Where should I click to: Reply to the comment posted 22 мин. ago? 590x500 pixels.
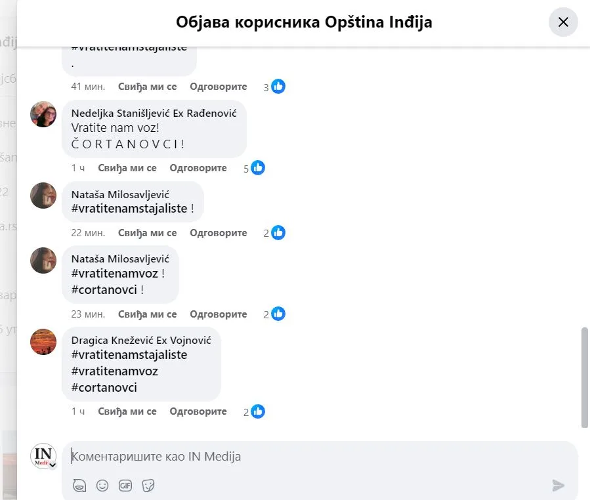tap(219, 233)
